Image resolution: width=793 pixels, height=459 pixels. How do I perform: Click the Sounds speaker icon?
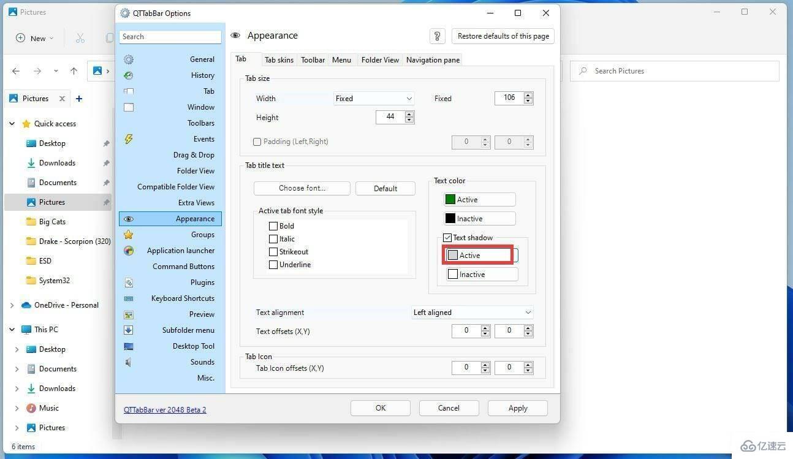pos(129,362)
